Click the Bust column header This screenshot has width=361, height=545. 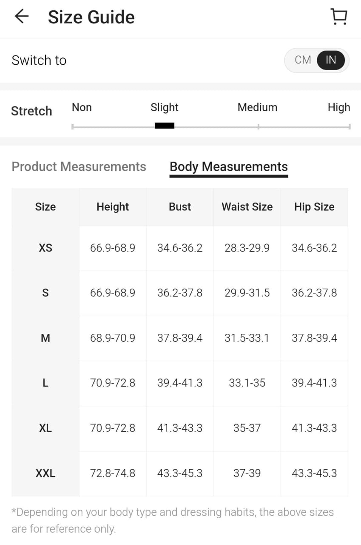tap(180, 207)
